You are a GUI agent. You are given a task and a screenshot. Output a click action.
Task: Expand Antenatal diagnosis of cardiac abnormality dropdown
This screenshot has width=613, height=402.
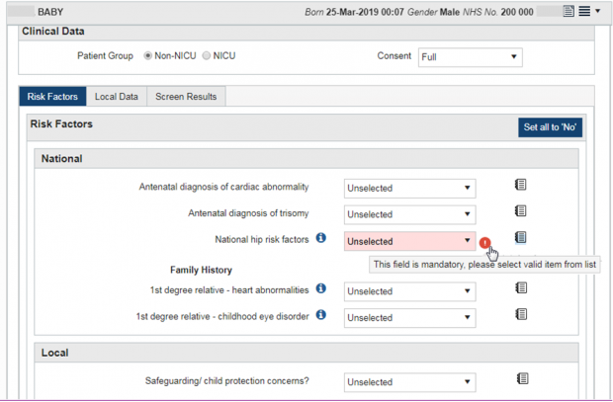pos(409,189)
